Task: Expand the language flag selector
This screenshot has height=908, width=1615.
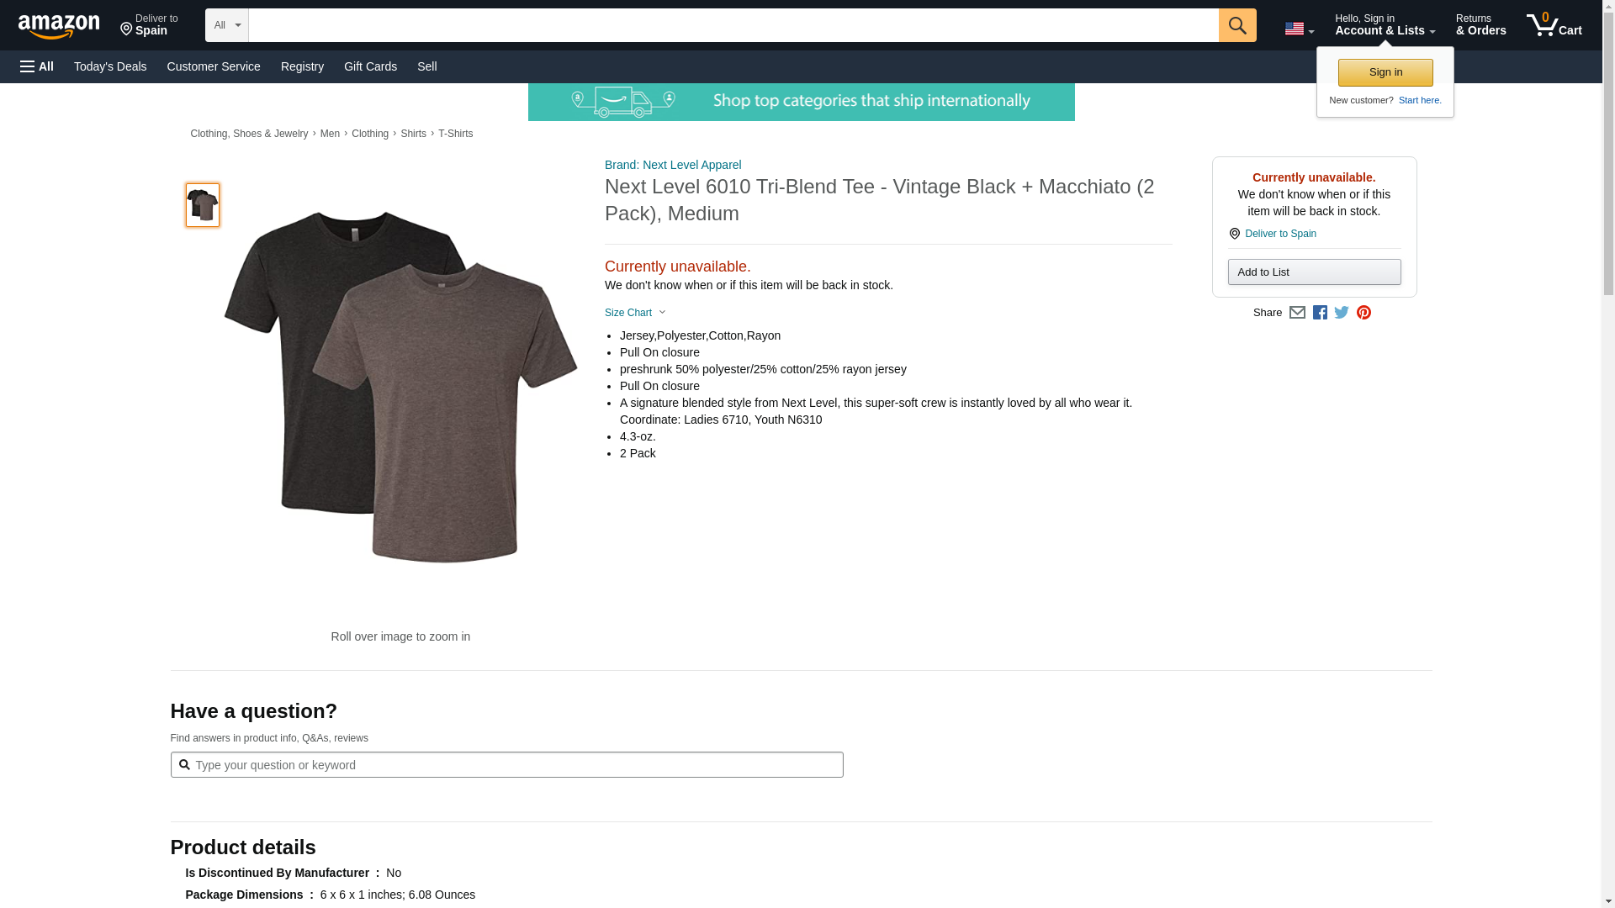Action: coord(1299,29)
